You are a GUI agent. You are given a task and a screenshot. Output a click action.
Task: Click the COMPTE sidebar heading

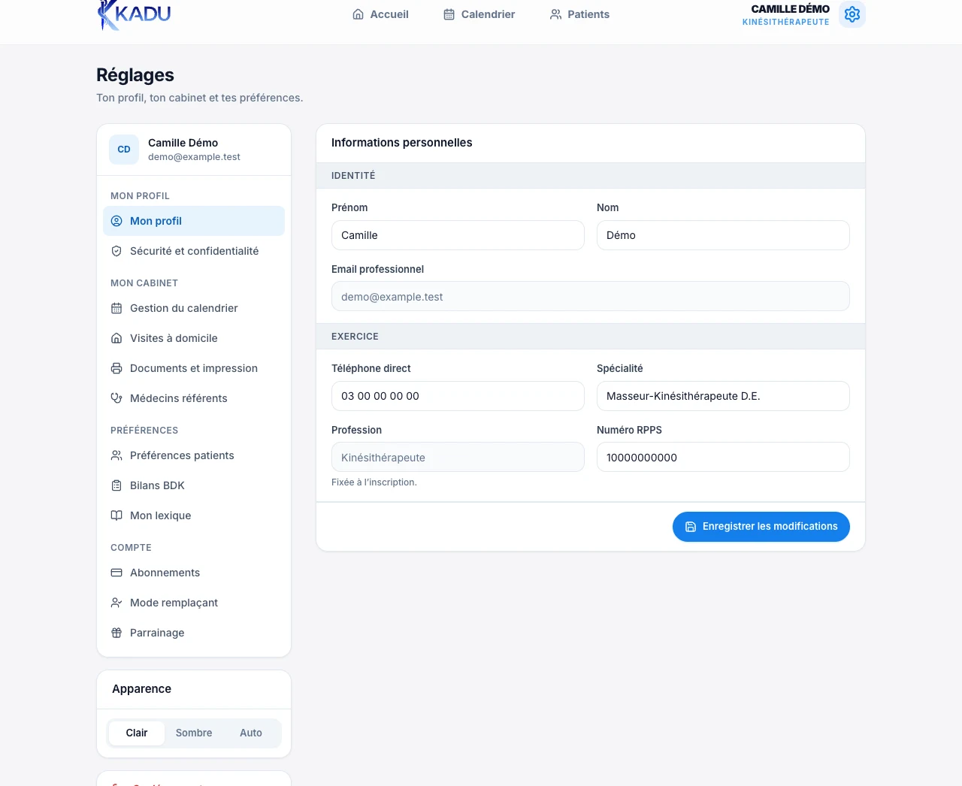point(131,548)
